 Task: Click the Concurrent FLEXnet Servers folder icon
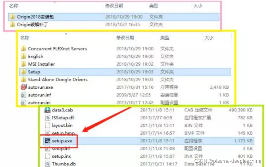pyautogui.click(x=23, y=49)
